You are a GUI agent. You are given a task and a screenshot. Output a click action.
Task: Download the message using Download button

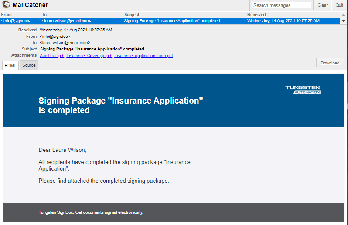click(x=330, y=63)
